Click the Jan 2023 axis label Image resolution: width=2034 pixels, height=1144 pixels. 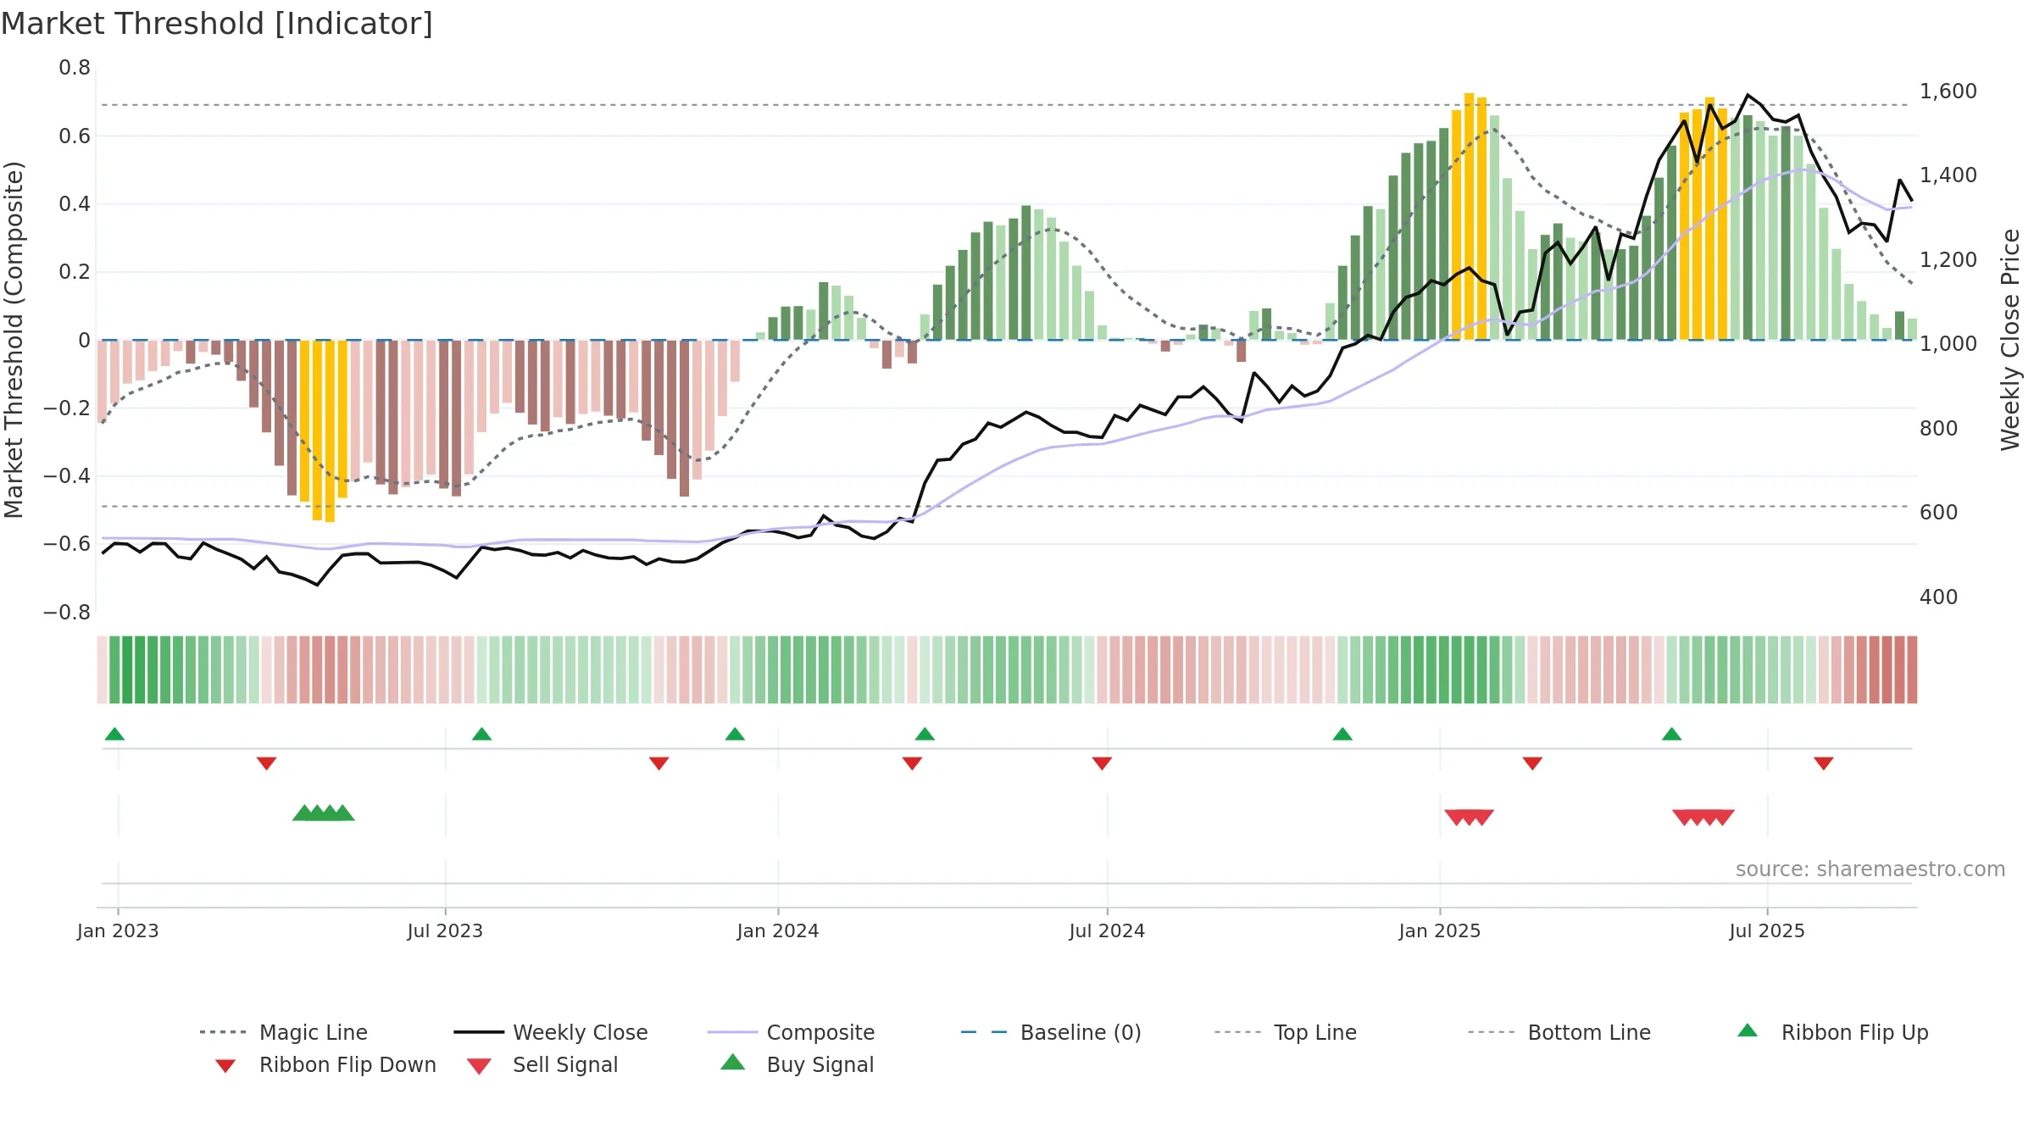pos(118,930)
